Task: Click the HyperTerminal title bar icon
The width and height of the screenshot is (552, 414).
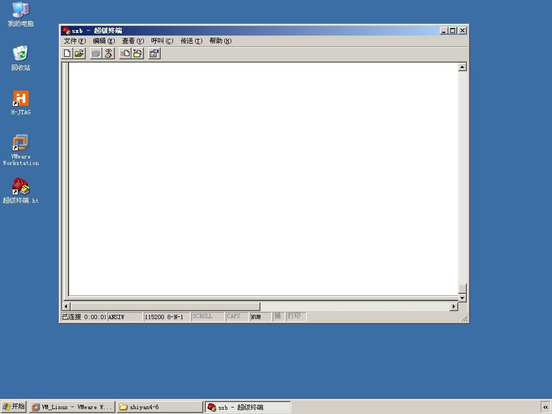Action: click(x=66, y=31)
